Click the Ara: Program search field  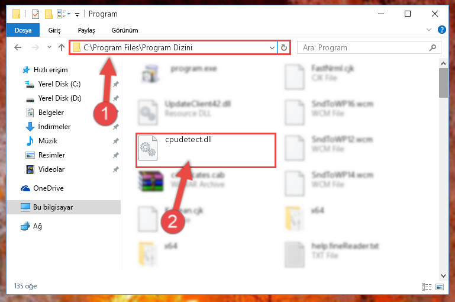click(x=363, y=47)
